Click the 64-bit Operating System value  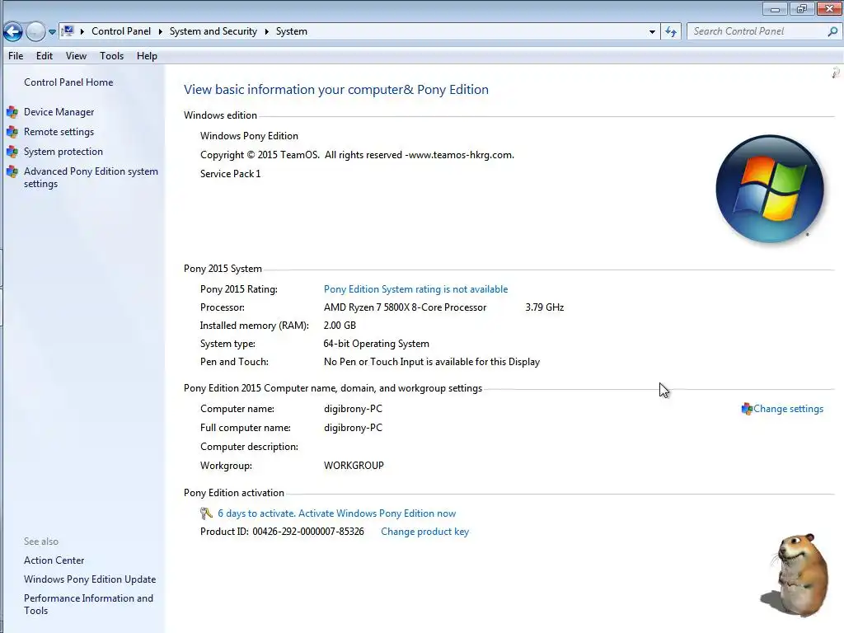coord(376,344)
